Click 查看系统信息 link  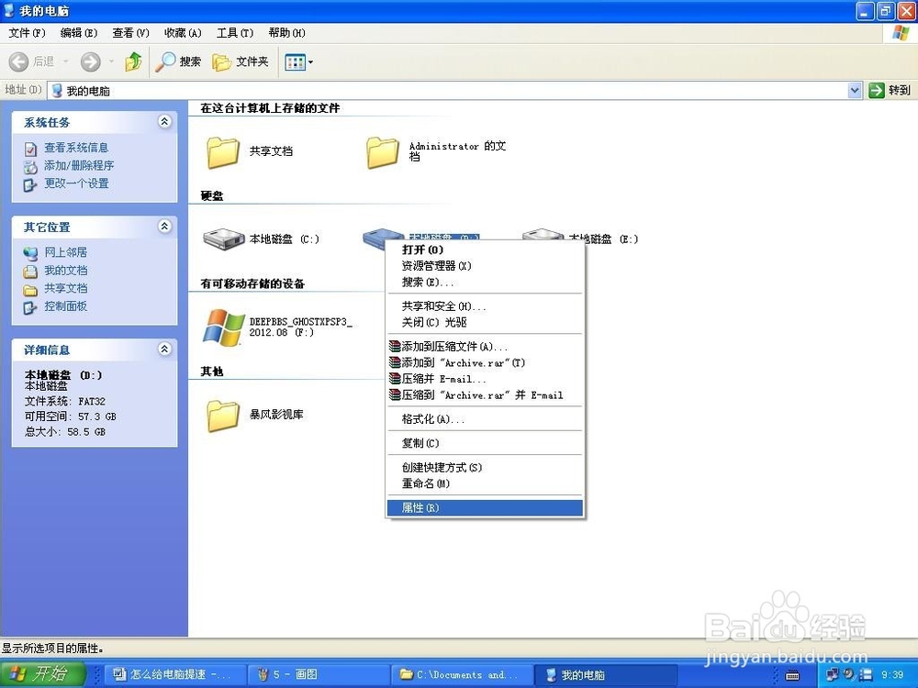[x=76, y=148]
